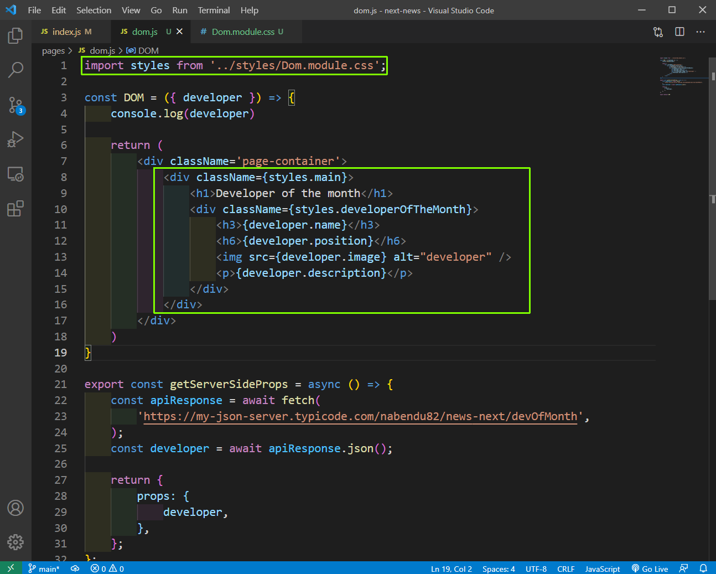Open notifications bell in status bar
This screenshot has height=574, width=716.
click(x=703, y=568)
